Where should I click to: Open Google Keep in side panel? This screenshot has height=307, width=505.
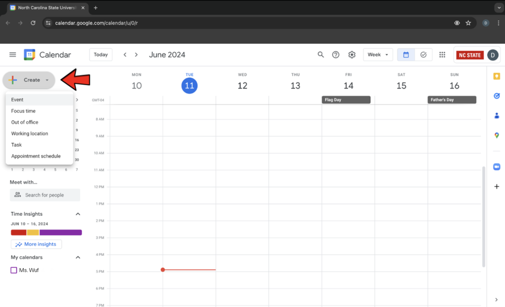[x=497, y=76]
